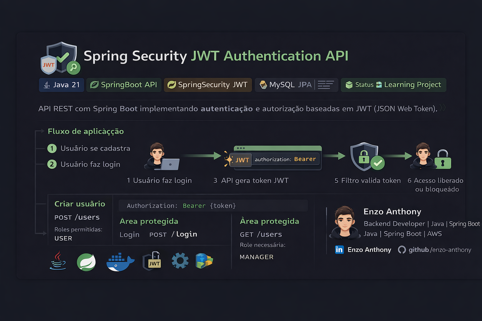Click the Java coffee cup icon
The height and width of the screenshot is (321, 482).
pos(58,261)
